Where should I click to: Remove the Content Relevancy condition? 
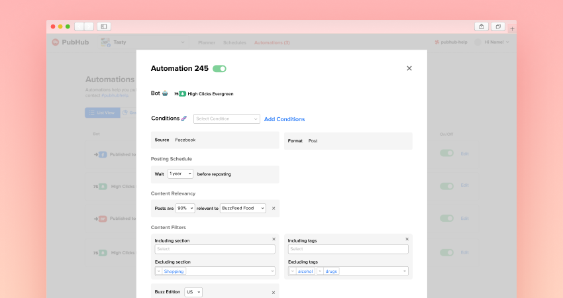coord(274,208)
